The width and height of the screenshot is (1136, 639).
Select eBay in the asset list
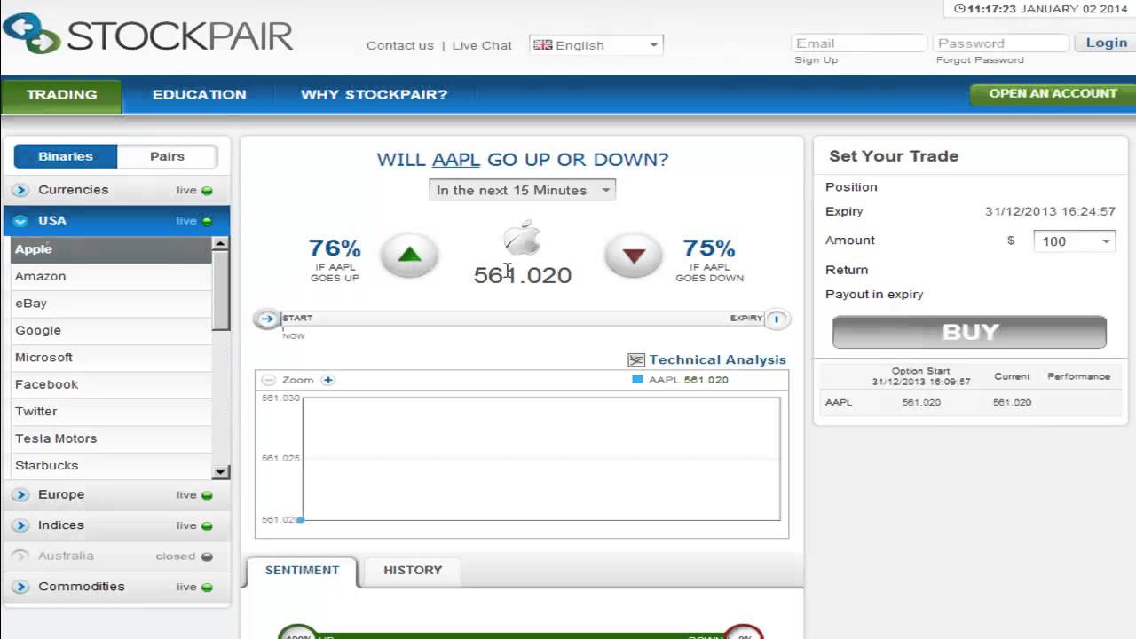pos(111,304)
